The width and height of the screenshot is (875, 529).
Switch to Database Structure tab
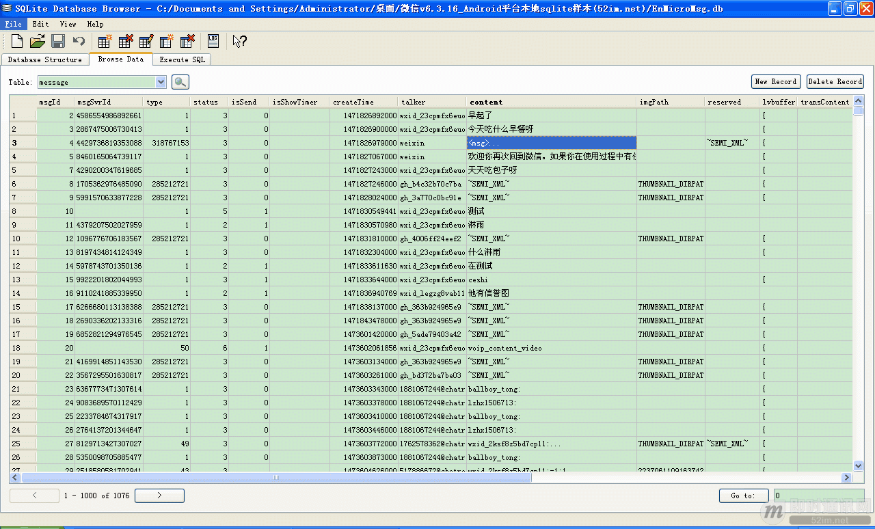tap(45, 59)
